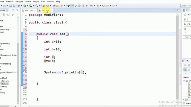The width and height of the screenshot is (191, 107).
Task: Select cls2.java in Package Explorer
Action: point(5,84)
